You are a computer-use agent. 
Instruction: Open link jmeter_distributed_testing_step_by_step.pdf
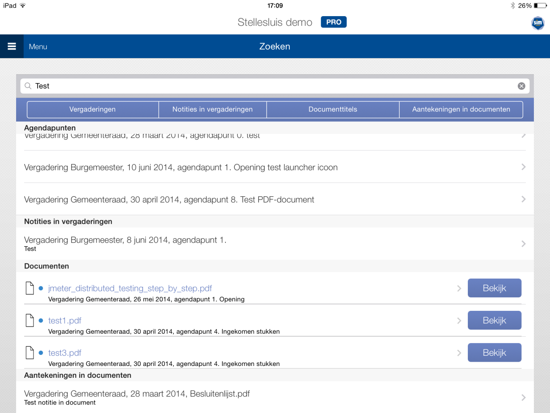[130, 288]
